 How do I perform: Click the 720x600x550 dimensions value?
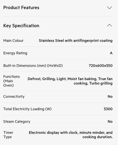point(101,66)
